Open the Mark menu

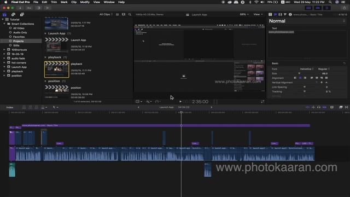pos(64,2)
